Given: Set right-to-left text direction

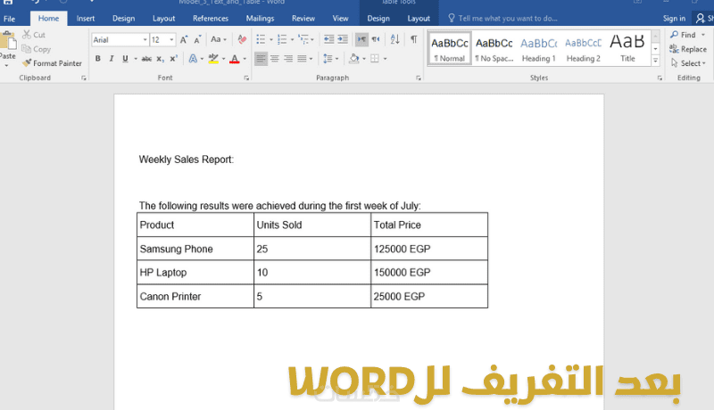Looking at the screenshot, I should point(375,39).
